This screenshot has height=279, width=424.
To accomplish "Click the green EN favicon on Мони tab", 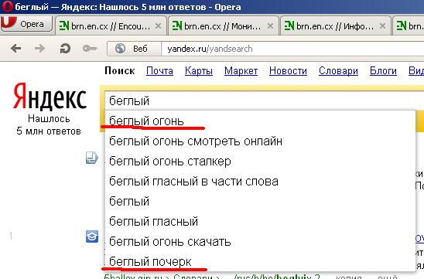I will [x=177, y=26].
